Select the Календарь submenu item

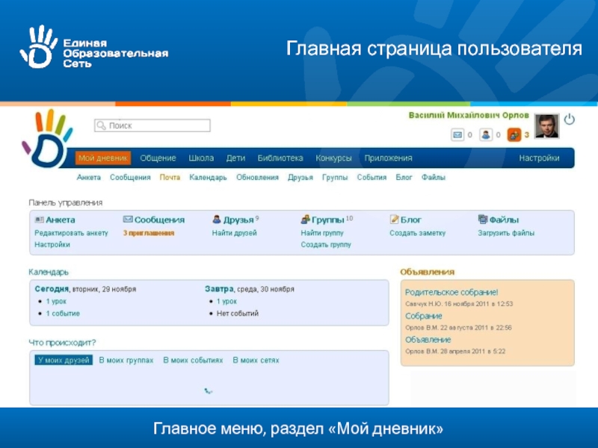(x=208, y=178)
